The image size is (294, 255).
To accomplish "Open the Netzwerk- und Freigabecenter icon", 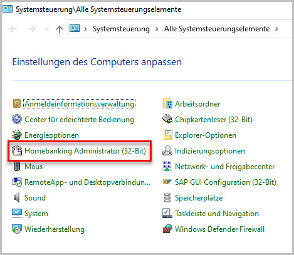I will point(167,167).
